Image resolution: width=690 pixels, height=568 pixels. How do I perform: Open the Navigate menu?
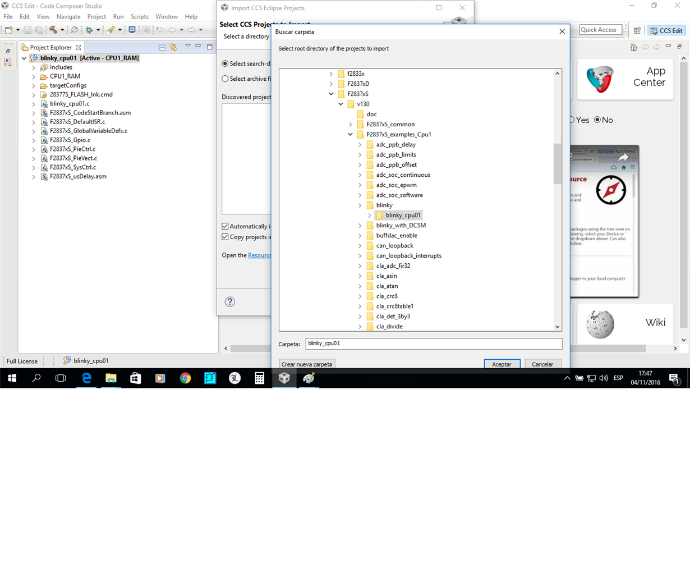point(68,16)
